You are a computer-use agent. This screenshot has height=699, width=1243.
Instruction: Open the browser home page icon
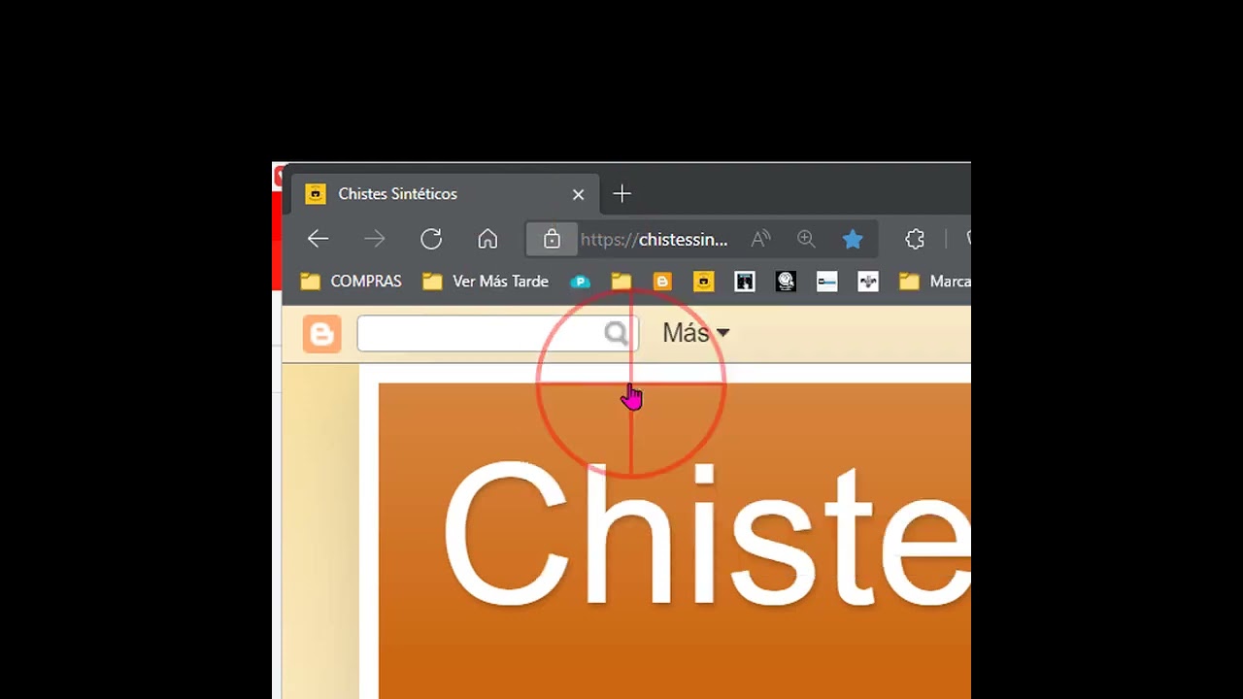[487, 239]
